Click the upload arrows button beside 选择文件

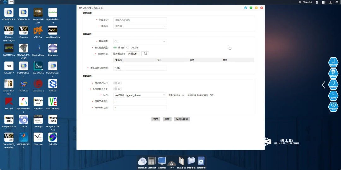click(145, 54)
